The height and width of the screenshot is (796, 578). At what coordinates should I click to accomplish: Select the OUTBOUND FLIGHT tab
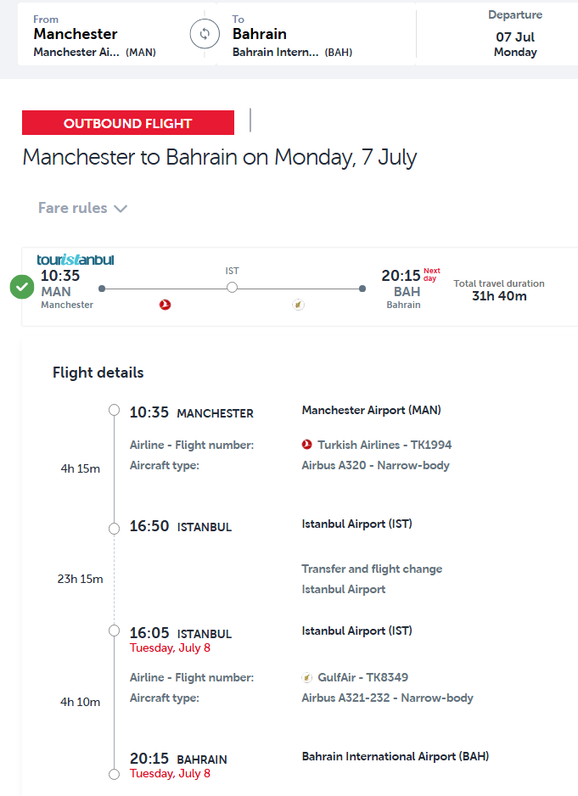click(x=128, y=123)
